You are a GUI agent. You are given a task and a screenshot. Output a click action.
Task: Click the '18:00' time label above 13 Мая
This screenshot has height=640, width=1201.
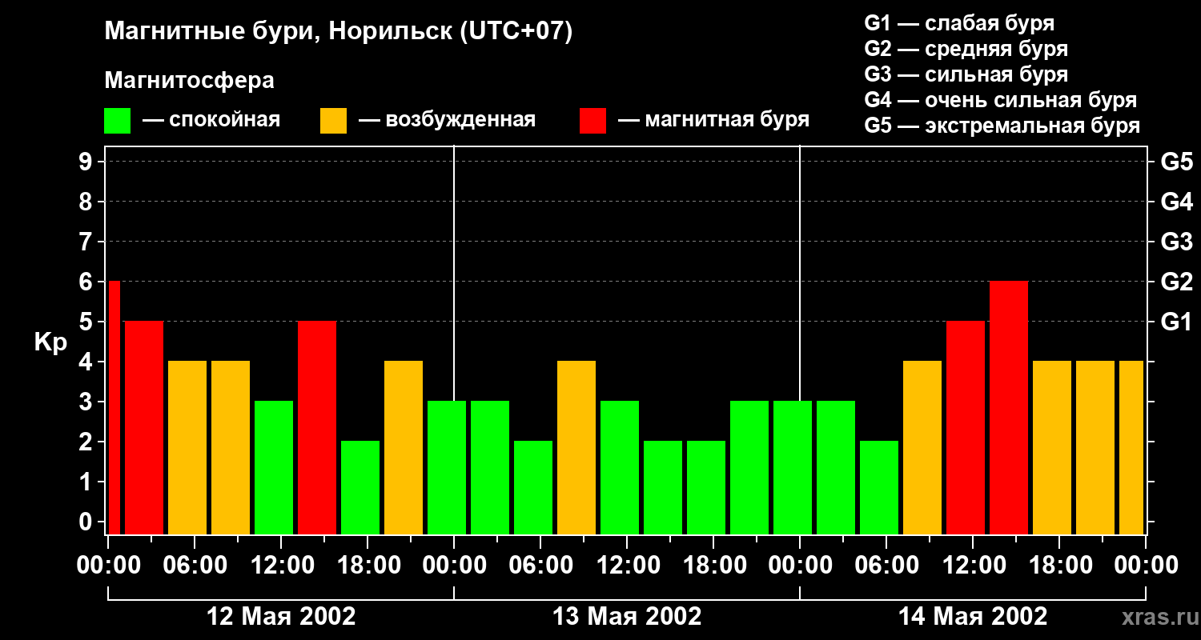(713, 566)
